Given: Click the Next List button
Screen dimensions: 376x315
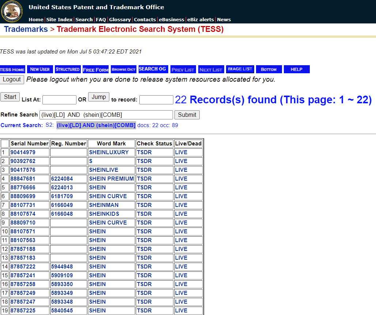Looking at the screenshot, I should tap(211, 69).
